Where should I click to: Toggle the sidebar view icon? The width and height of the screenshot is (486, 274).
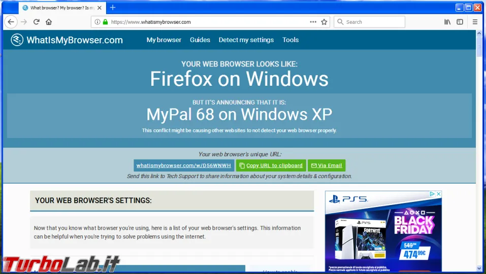[x=460, y=22]
